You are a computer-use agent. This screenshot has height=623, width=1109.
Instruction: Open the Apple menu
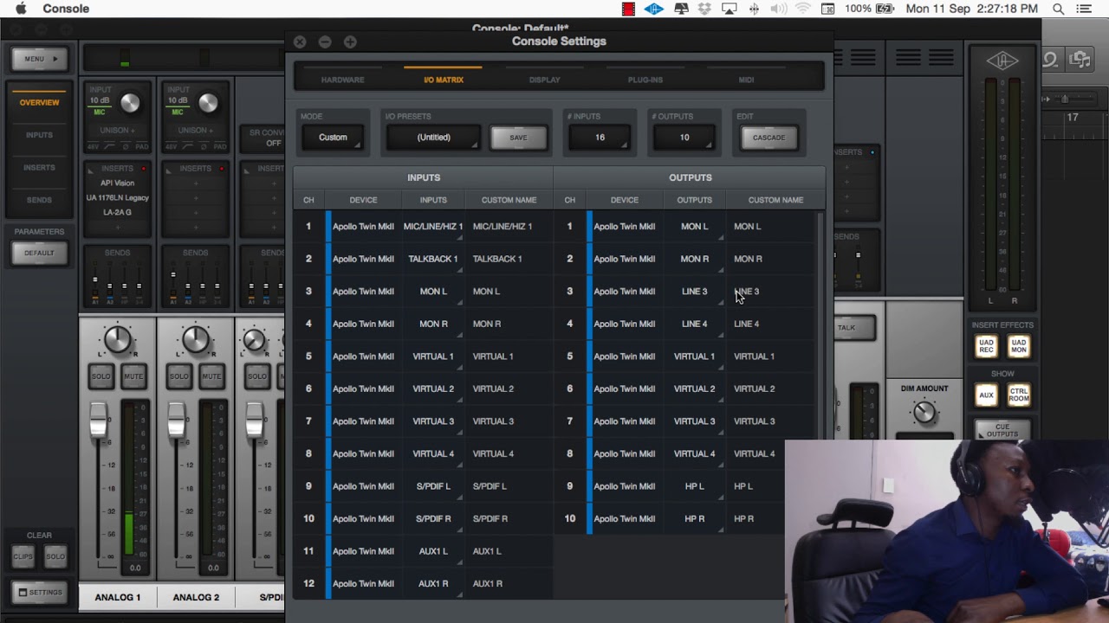pos(21,9)
